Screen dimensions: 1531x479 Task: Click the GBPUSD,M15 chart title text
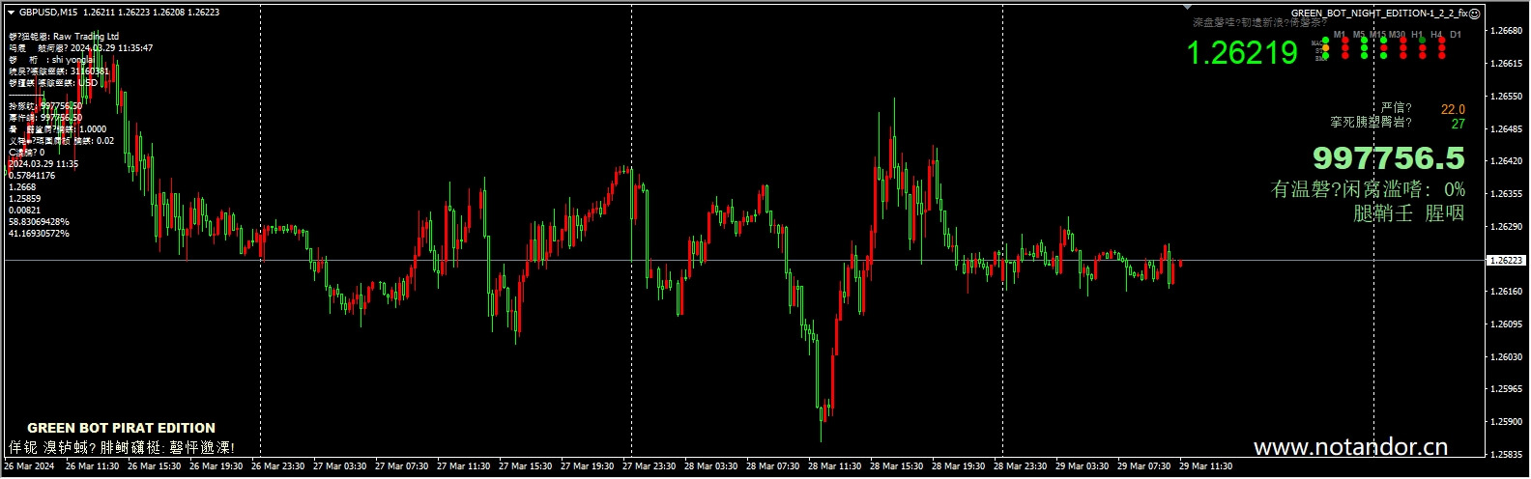pos(49,13)
